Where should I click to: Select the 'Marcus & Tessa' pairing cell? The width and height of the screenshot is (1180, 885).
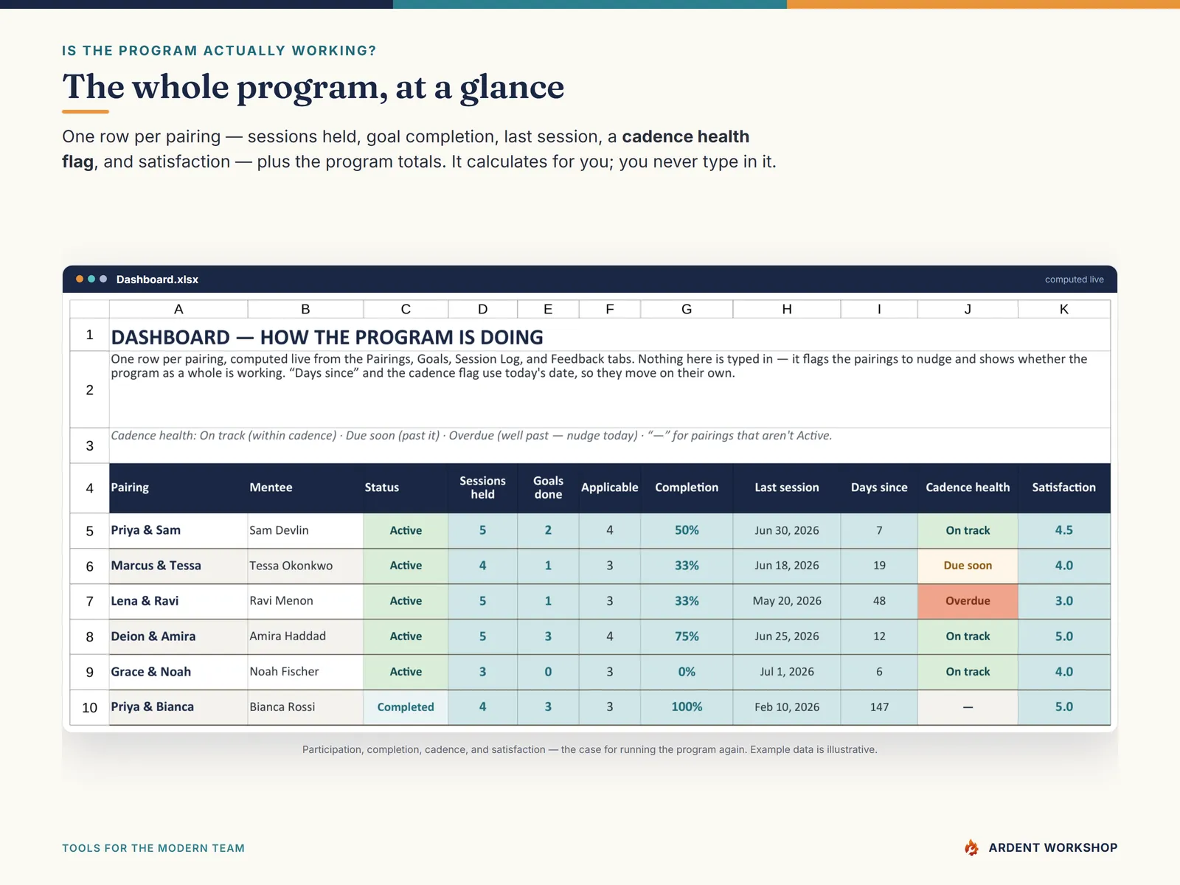click(x=178, y=566)
